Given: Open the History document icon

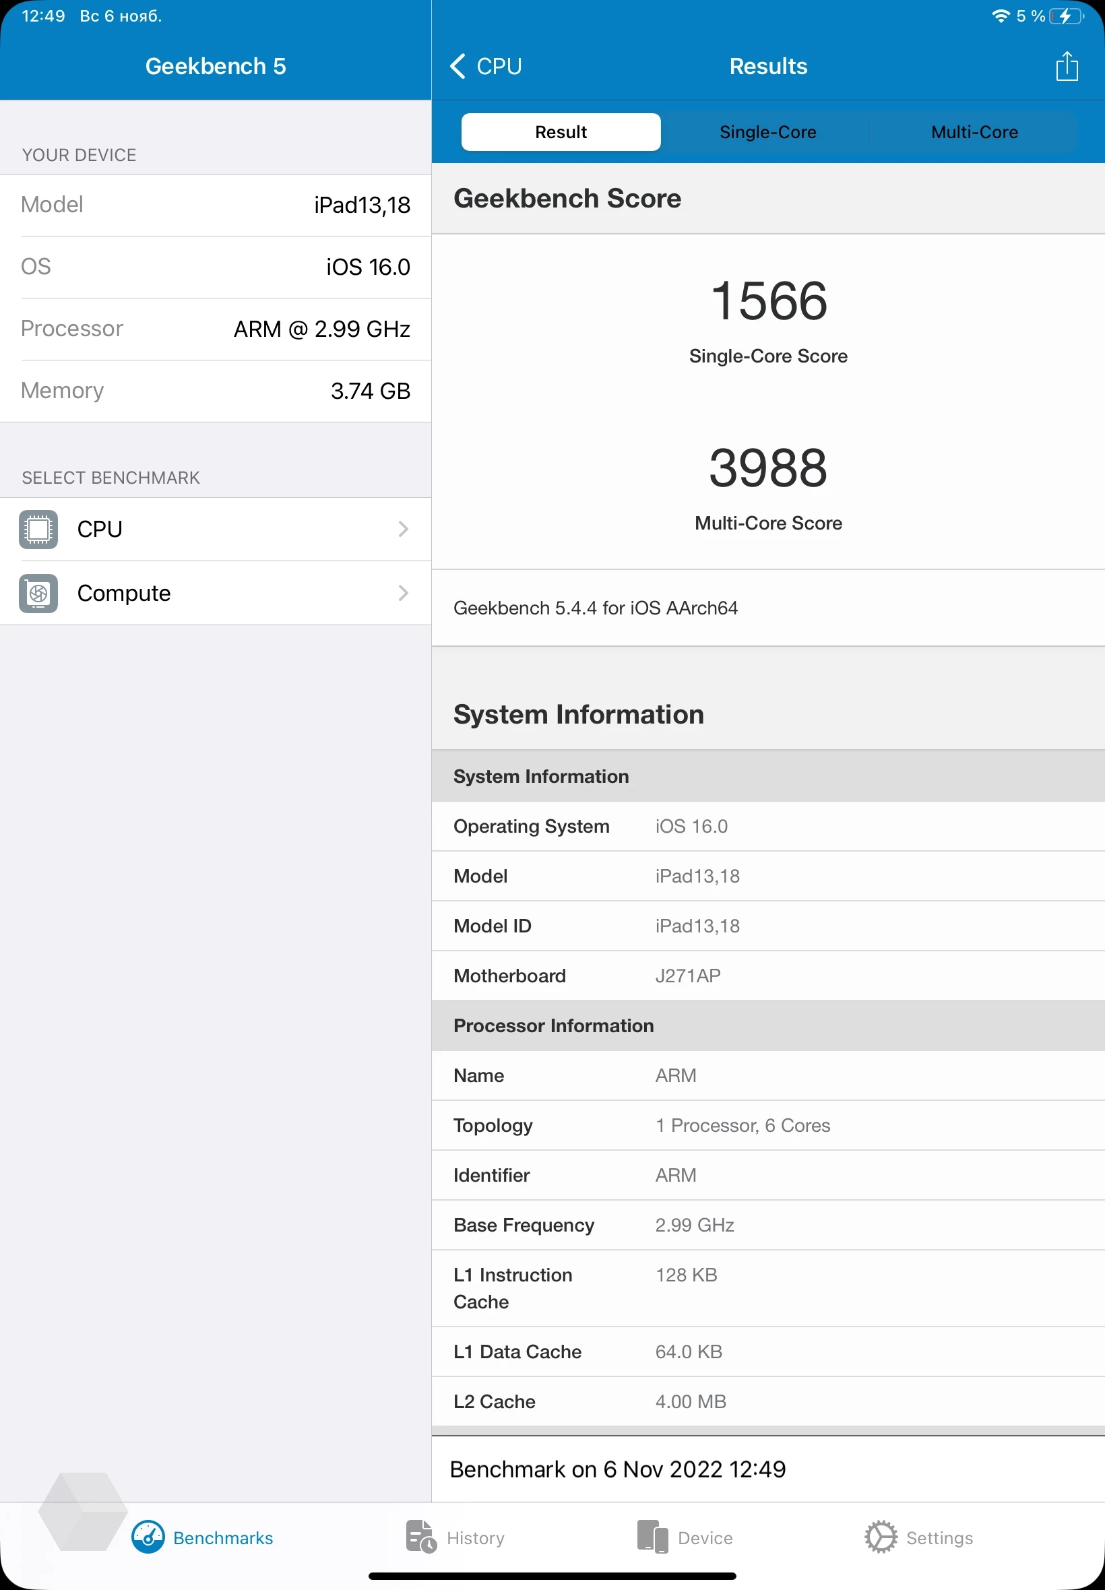Looking at the screenshot, I should [420, 1537].
